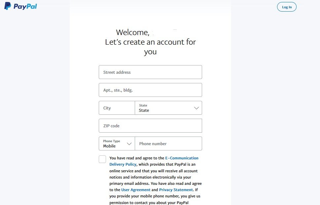Select the City input field
This screenshot has height=205, width=320.
117,108
